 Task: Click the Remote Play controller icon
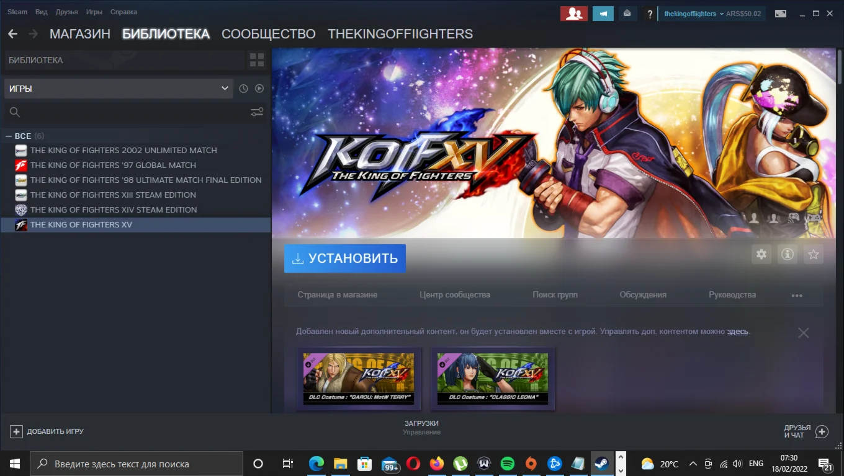(x=794, y=218)
